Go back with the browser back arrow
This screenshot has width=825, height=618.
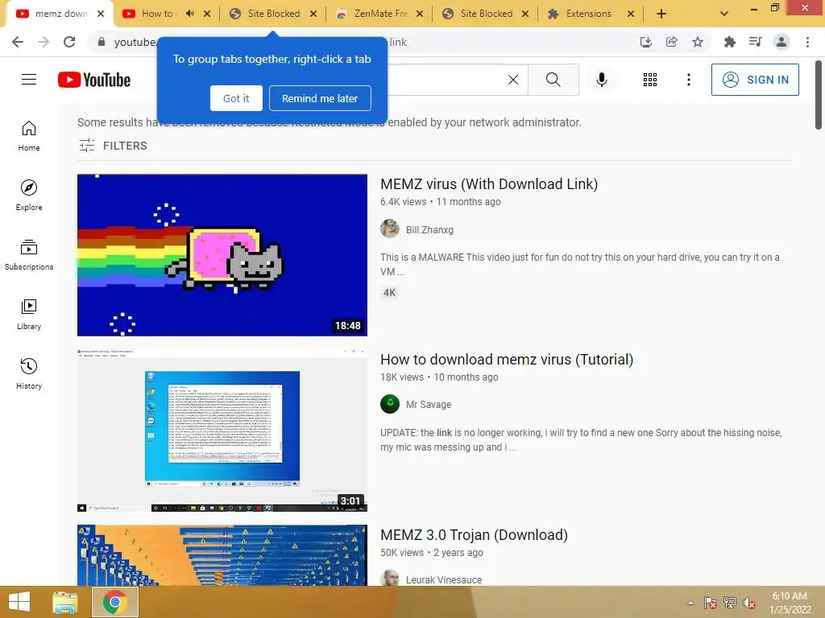point(18,42)
